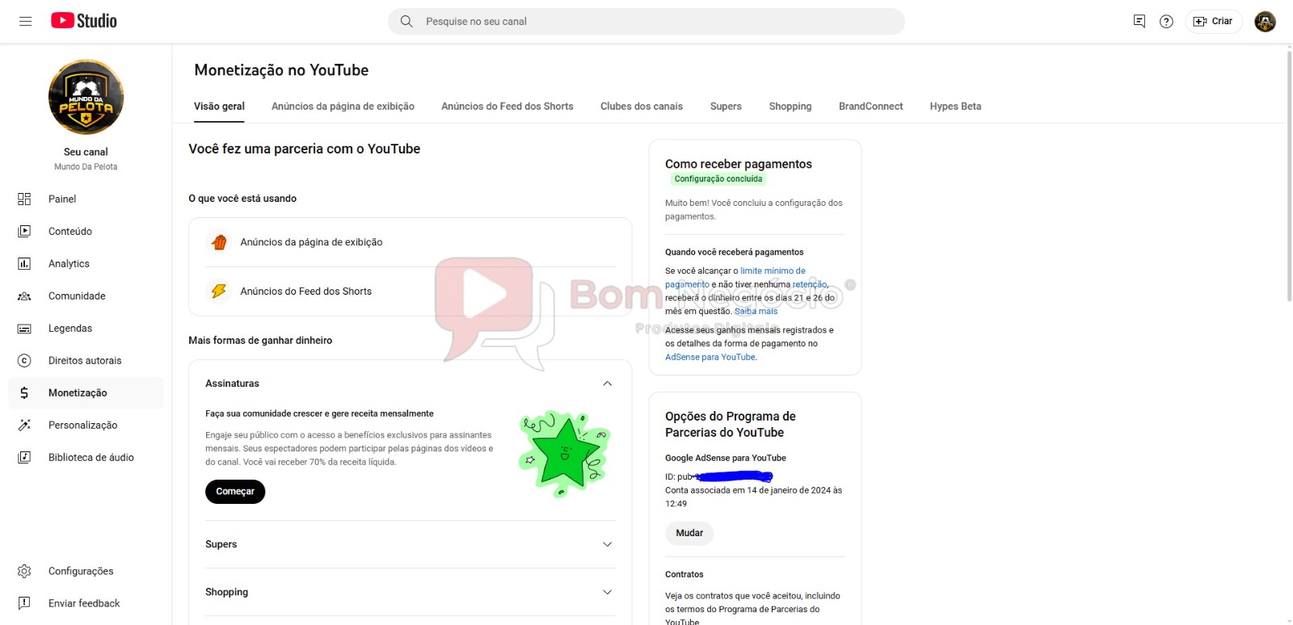Switch to the Shopping tab
Viewport: 1293px width, 625px height.
tap(790, 107)
